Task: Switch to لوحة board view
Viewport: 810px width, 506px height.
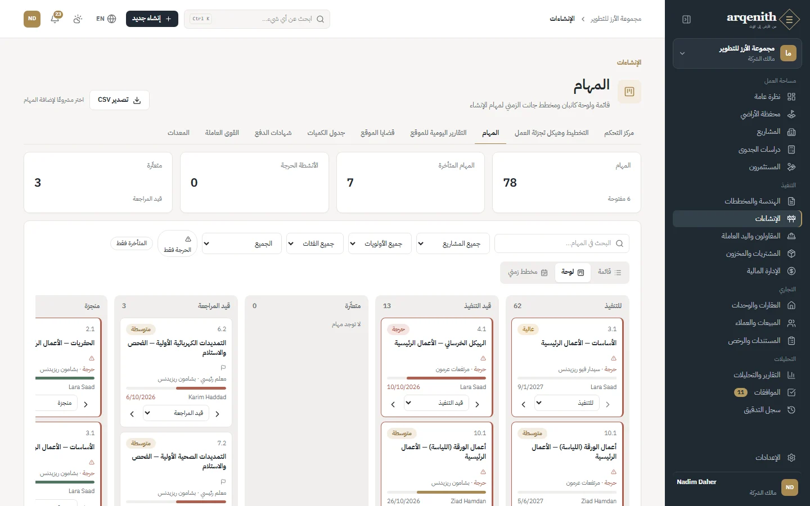Action: click(573, 272)
